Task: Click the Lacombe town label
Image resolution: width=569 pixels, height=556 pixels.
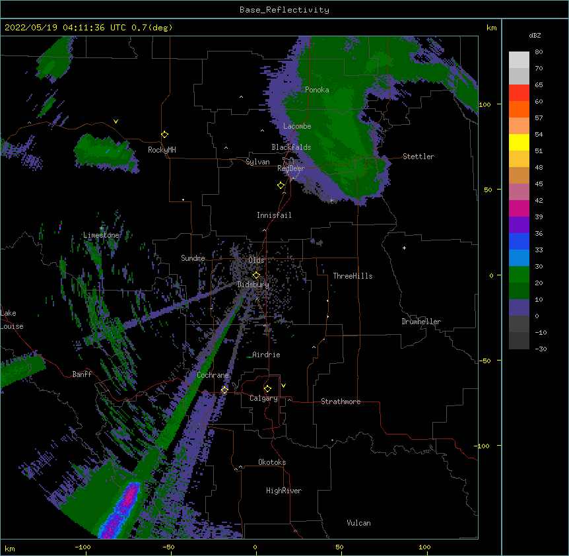Action: (297, 126)
